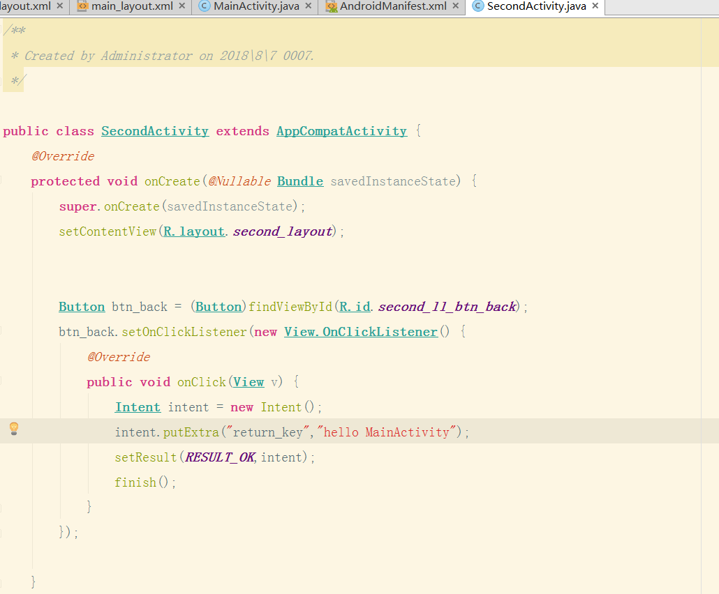Viewport: 719px width, 594px height.
Task: Click the View.OnClickListener reference
Action: click(360, 332)
